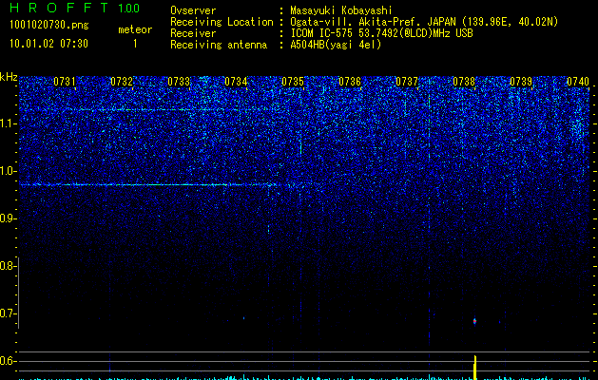Image resolution: width=598 pixels, height=380 pixels.
Task: Click the meteor count label
Action: click(135, 29)
